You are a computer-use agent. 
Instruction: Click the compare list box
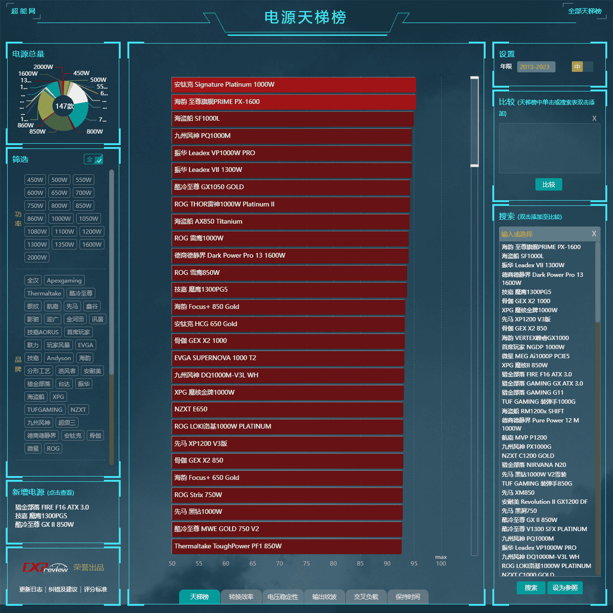coord(549,148)
